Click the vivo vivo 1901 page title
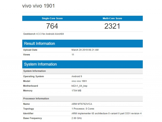This screenshot has width=162, height=122. 40,6
